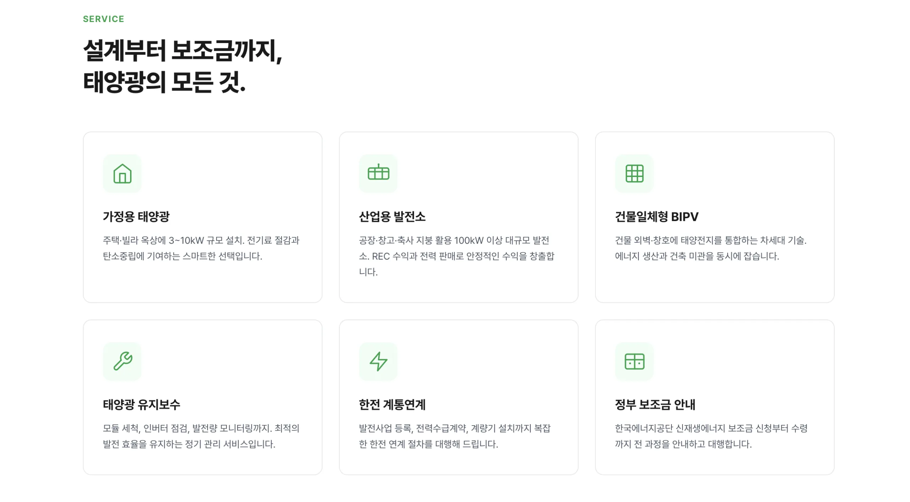
Task: Click the 한전 계통연계 heading
Action: tap(392, 404)
